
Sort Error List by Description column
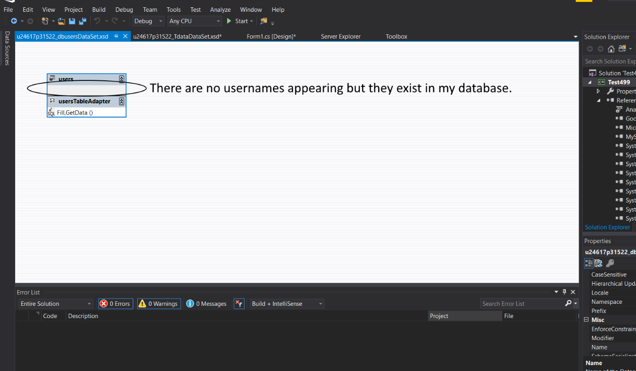pyautogui.click(x=247, y=316)
